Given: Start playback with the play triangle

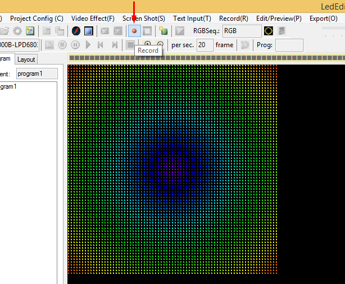Looking at the screenshot, I should tap(88, 45).
